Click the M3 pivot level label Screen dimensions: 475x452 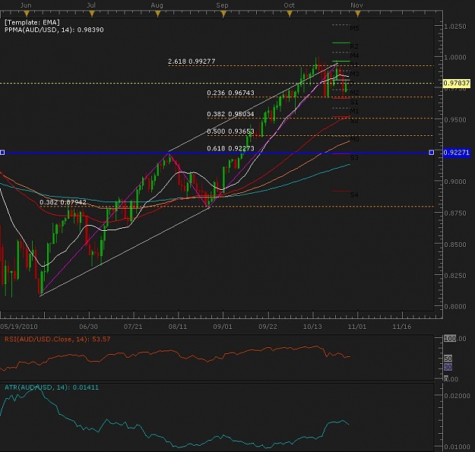pos(354,74)
